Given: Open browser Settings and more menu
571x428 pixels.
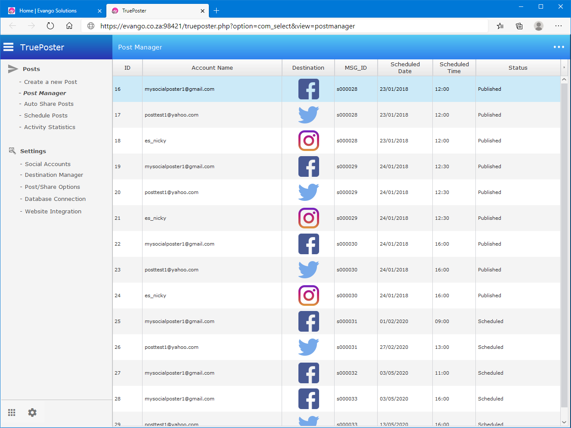Looking at the screenshot, I should (x=559, y=26).
